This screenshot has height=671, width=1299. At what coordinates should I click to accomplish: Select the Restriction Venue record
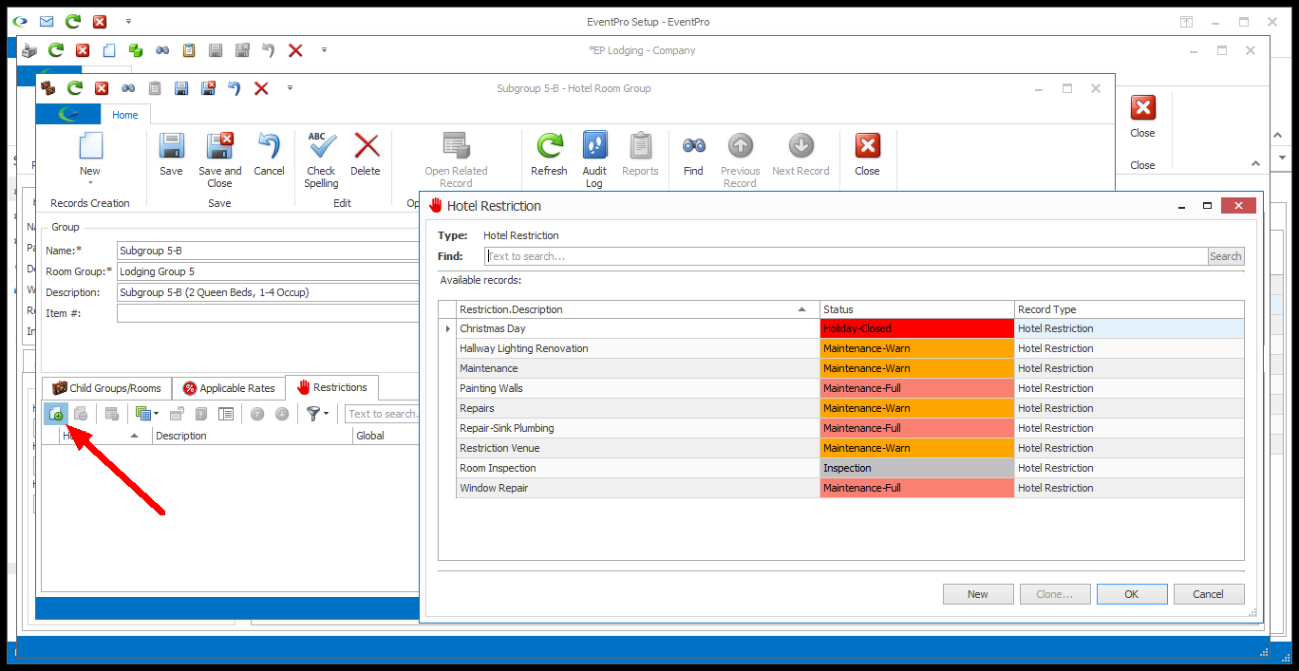click(x=841, y=448)
